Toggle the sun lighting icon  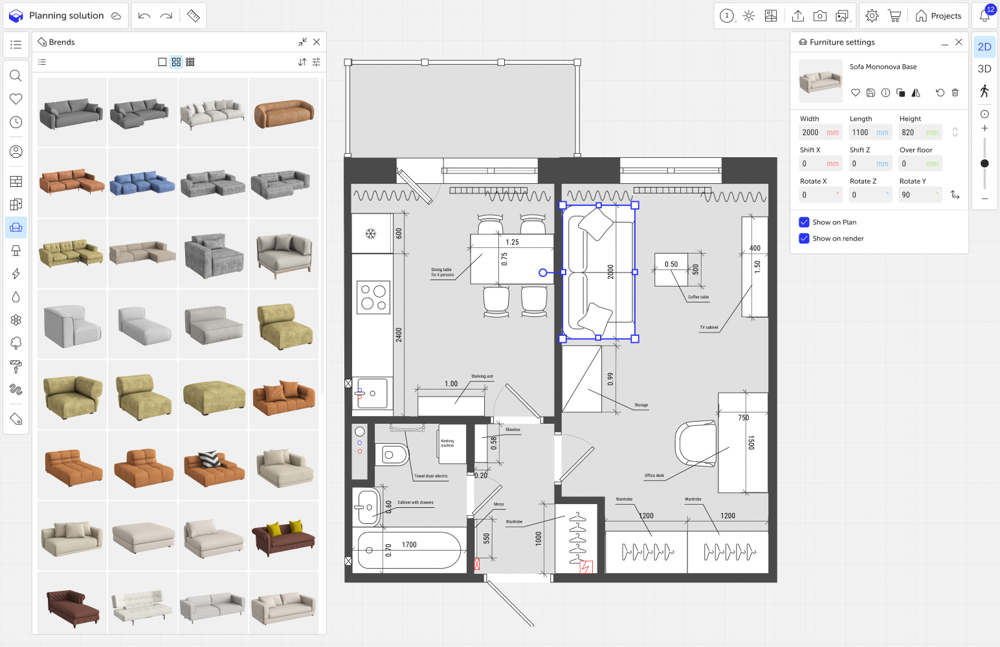pyautogui.click(x=749, y=16)
